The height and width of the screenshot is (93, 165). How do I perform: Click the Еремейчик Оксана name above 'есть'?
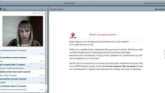(x=13, y=58)
